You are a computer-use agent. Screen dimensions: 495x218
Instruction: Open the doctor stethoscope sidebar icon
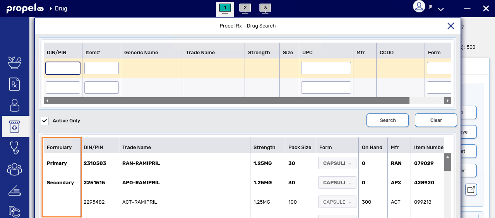pos(15,148)
